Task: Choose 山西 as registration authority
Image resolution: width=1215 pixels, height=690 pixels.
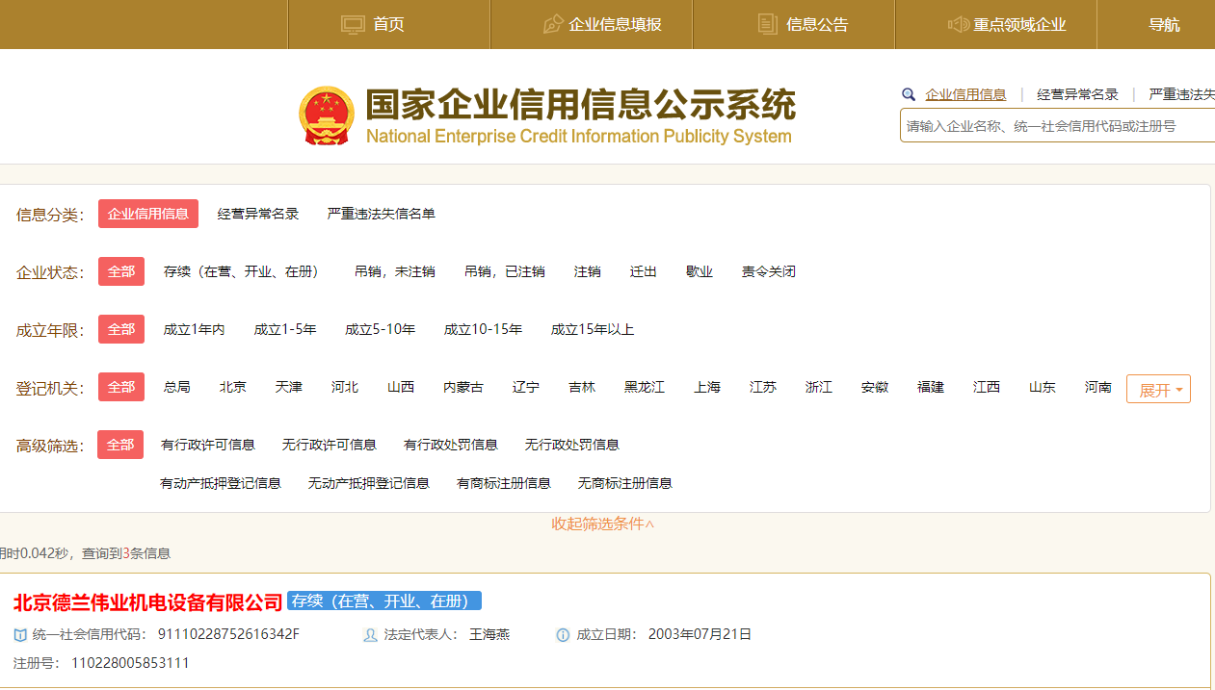Action: pos(401,387)
